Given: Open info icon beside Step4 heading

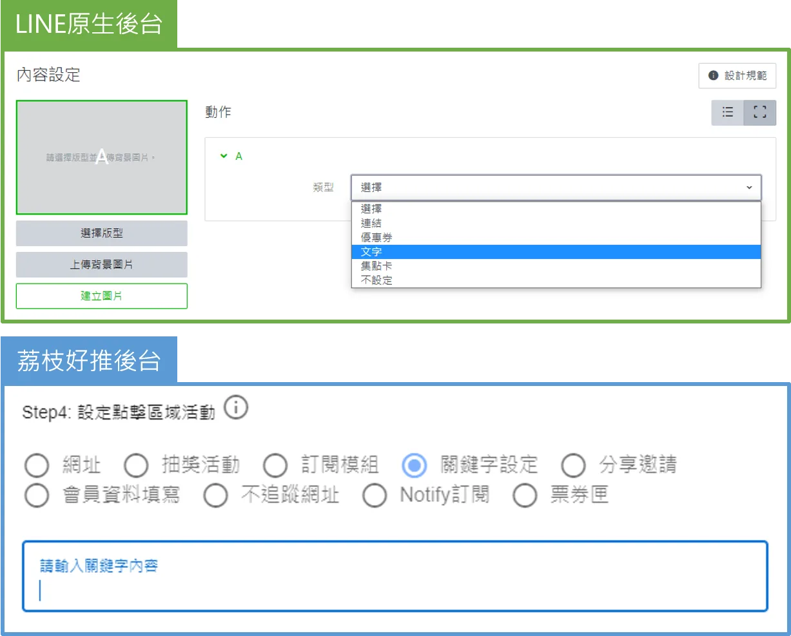Looking at the screenshot, I should 236,408.
